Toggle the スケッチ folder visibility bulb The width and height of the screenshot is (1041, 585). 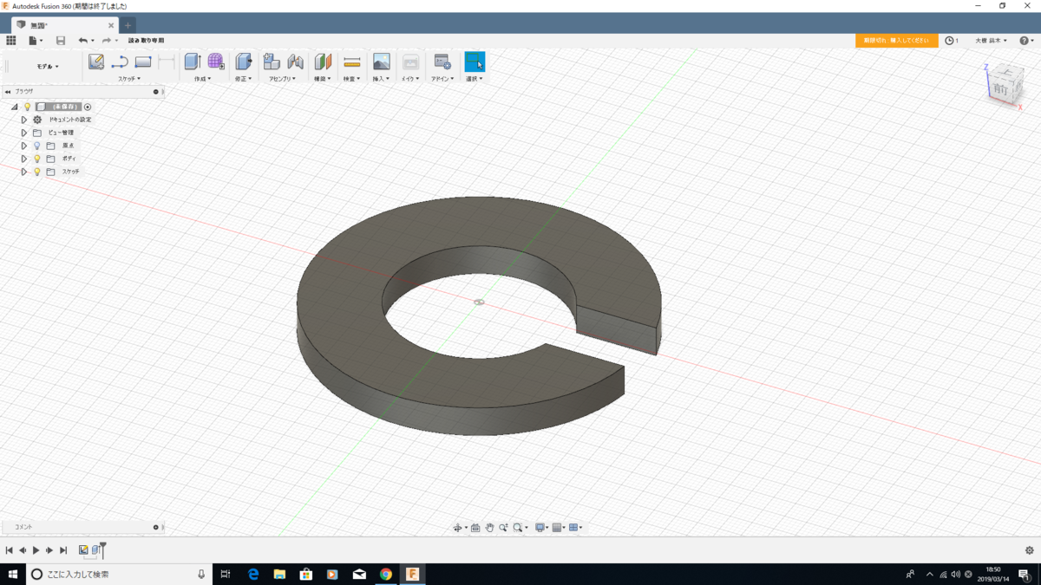tap(37, 172)
